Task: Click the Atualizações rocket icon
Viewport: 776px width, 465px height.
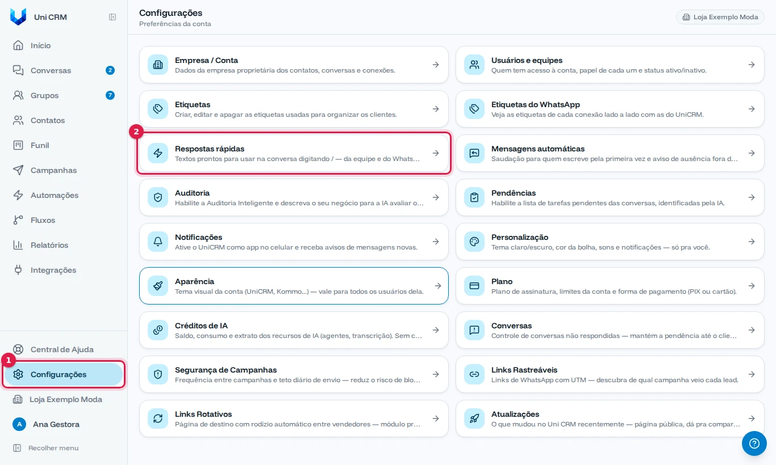Action: click(x=474, y=418)
